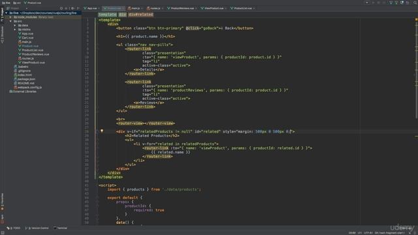The image size is (418, 235).
Task: Click collapse-all icon in Project panel
Action: click(x=67, y=8)
